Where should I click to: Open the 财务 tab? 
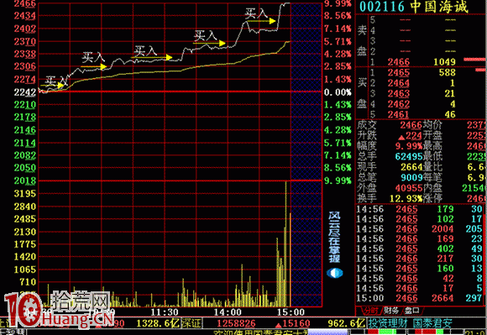click(391, 310)
